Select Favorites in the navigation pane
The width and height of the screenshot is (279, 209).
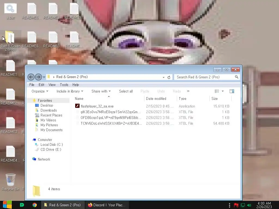point(45,101)
